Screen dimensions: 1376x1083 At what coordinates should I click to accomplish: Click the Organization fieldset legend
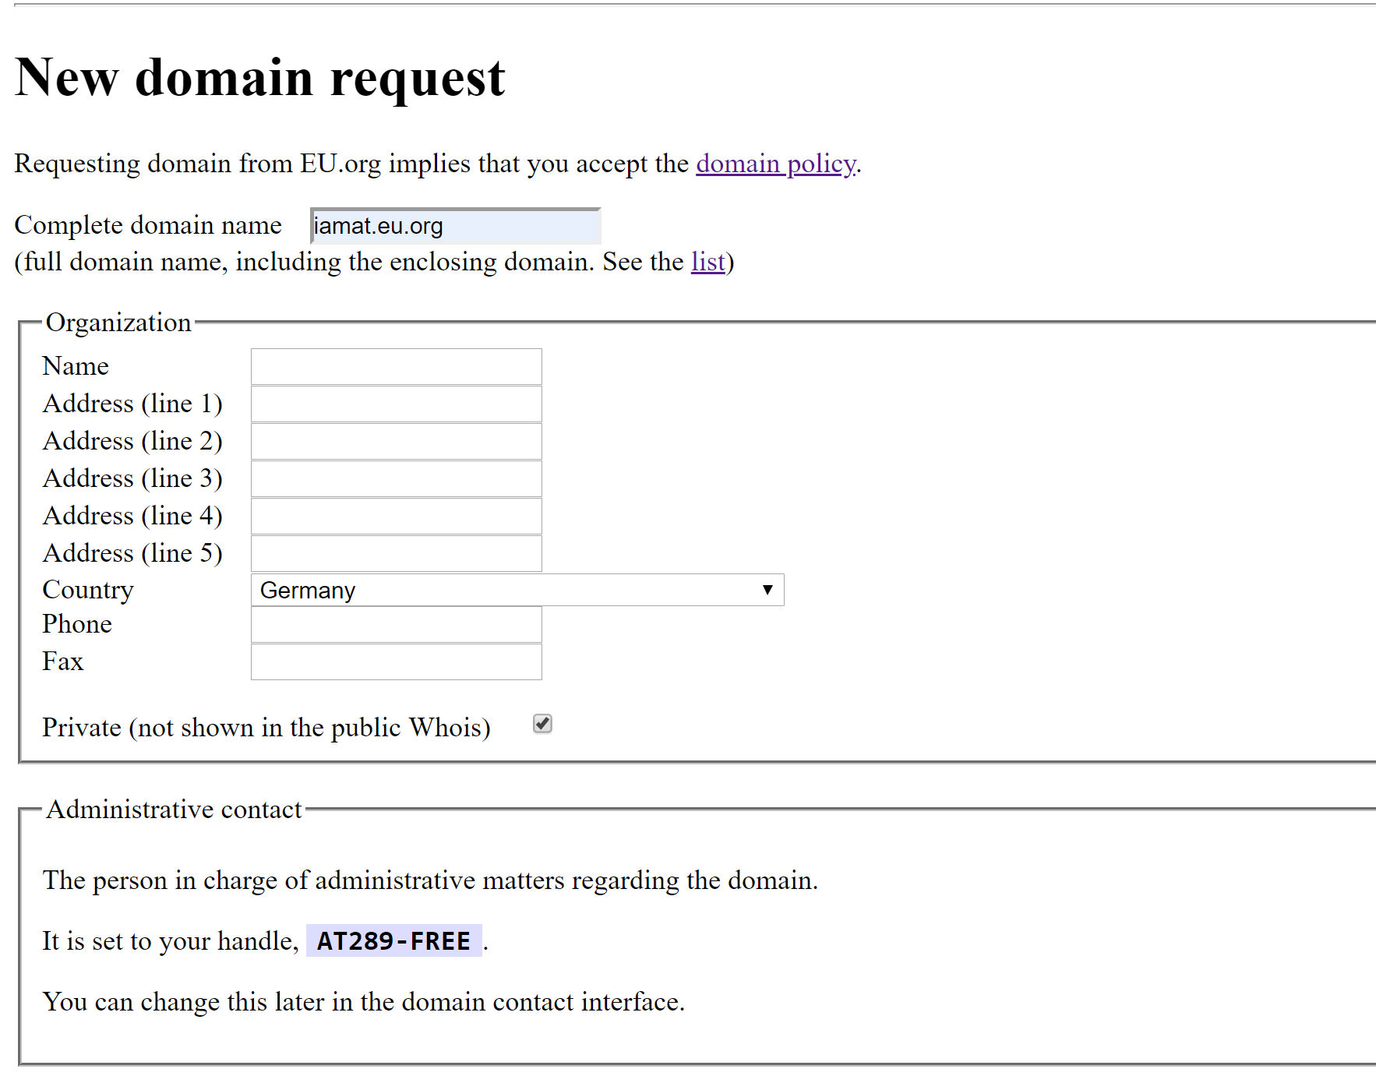[x=118, y=323]
